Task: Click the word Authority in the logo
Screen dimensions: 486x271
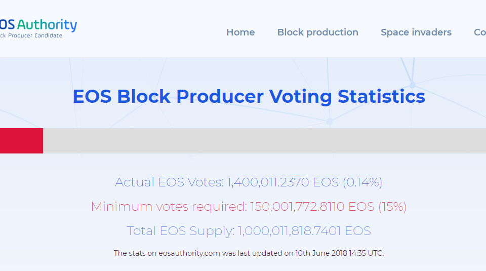Action: [x=47, y=25]
